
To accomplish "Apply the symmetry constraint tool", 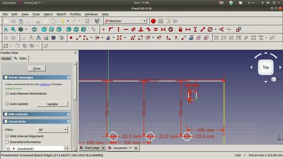I will pyautogui.click(x=163, y=30).
